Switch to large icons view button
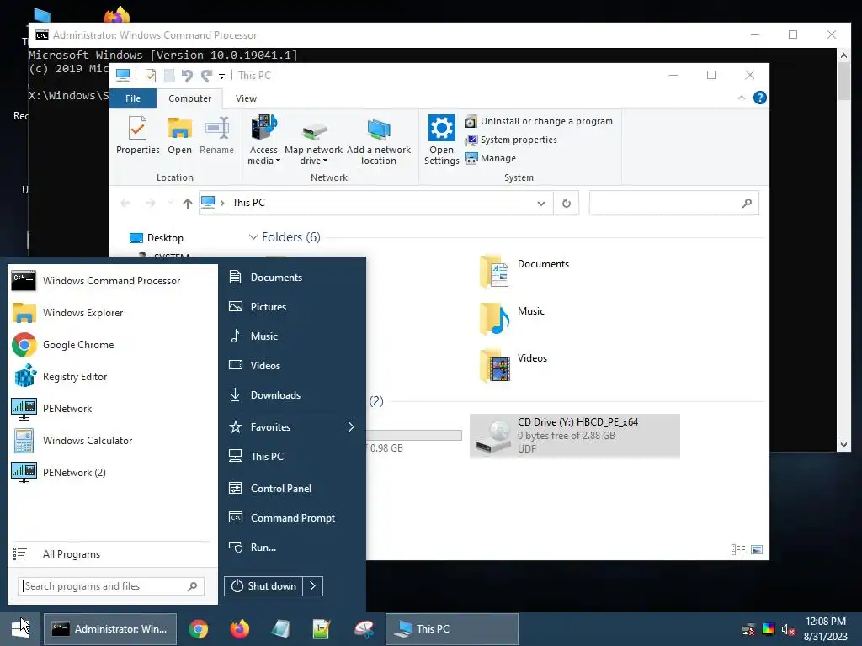Viewport: 862px width, 646px height. pyautogui.click(x=757, y=550)
